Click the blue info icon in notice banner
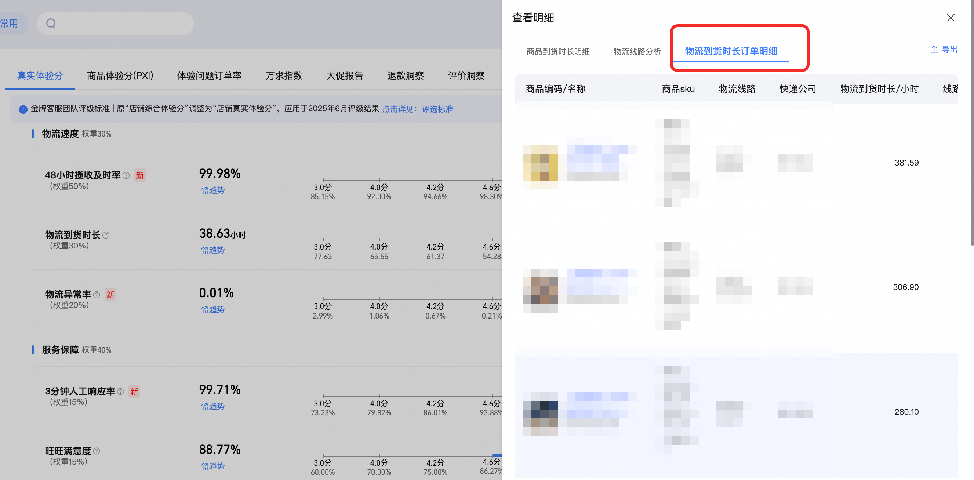 [x=23, y=109]
